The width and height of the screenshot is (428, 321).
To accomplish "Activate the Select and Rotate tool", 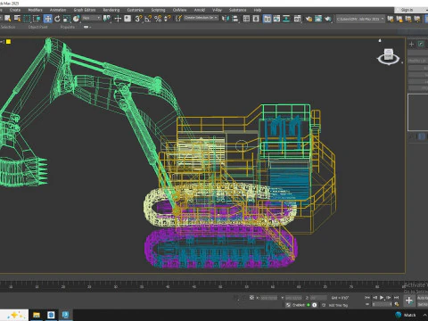I will [x=57, y=19].
